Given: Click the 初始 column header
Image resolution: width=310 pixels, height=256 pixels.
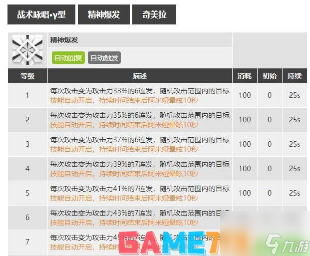Looking at the screenshot, I should click(270, 76).
